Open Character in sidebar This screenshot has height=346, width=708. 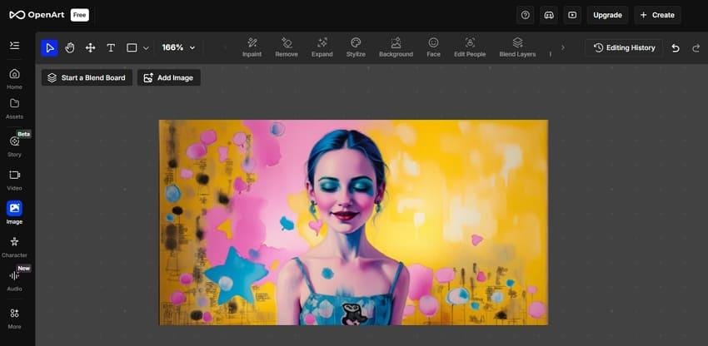coord(14,247)
